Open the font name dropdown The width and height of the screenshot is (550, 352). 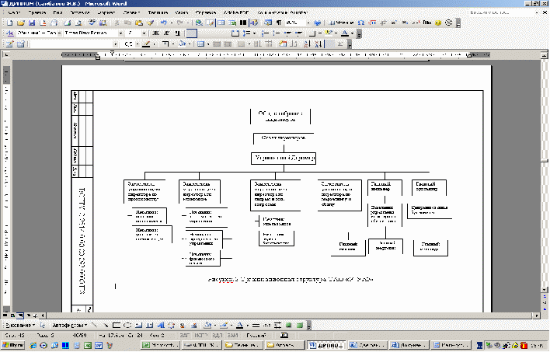120,33
